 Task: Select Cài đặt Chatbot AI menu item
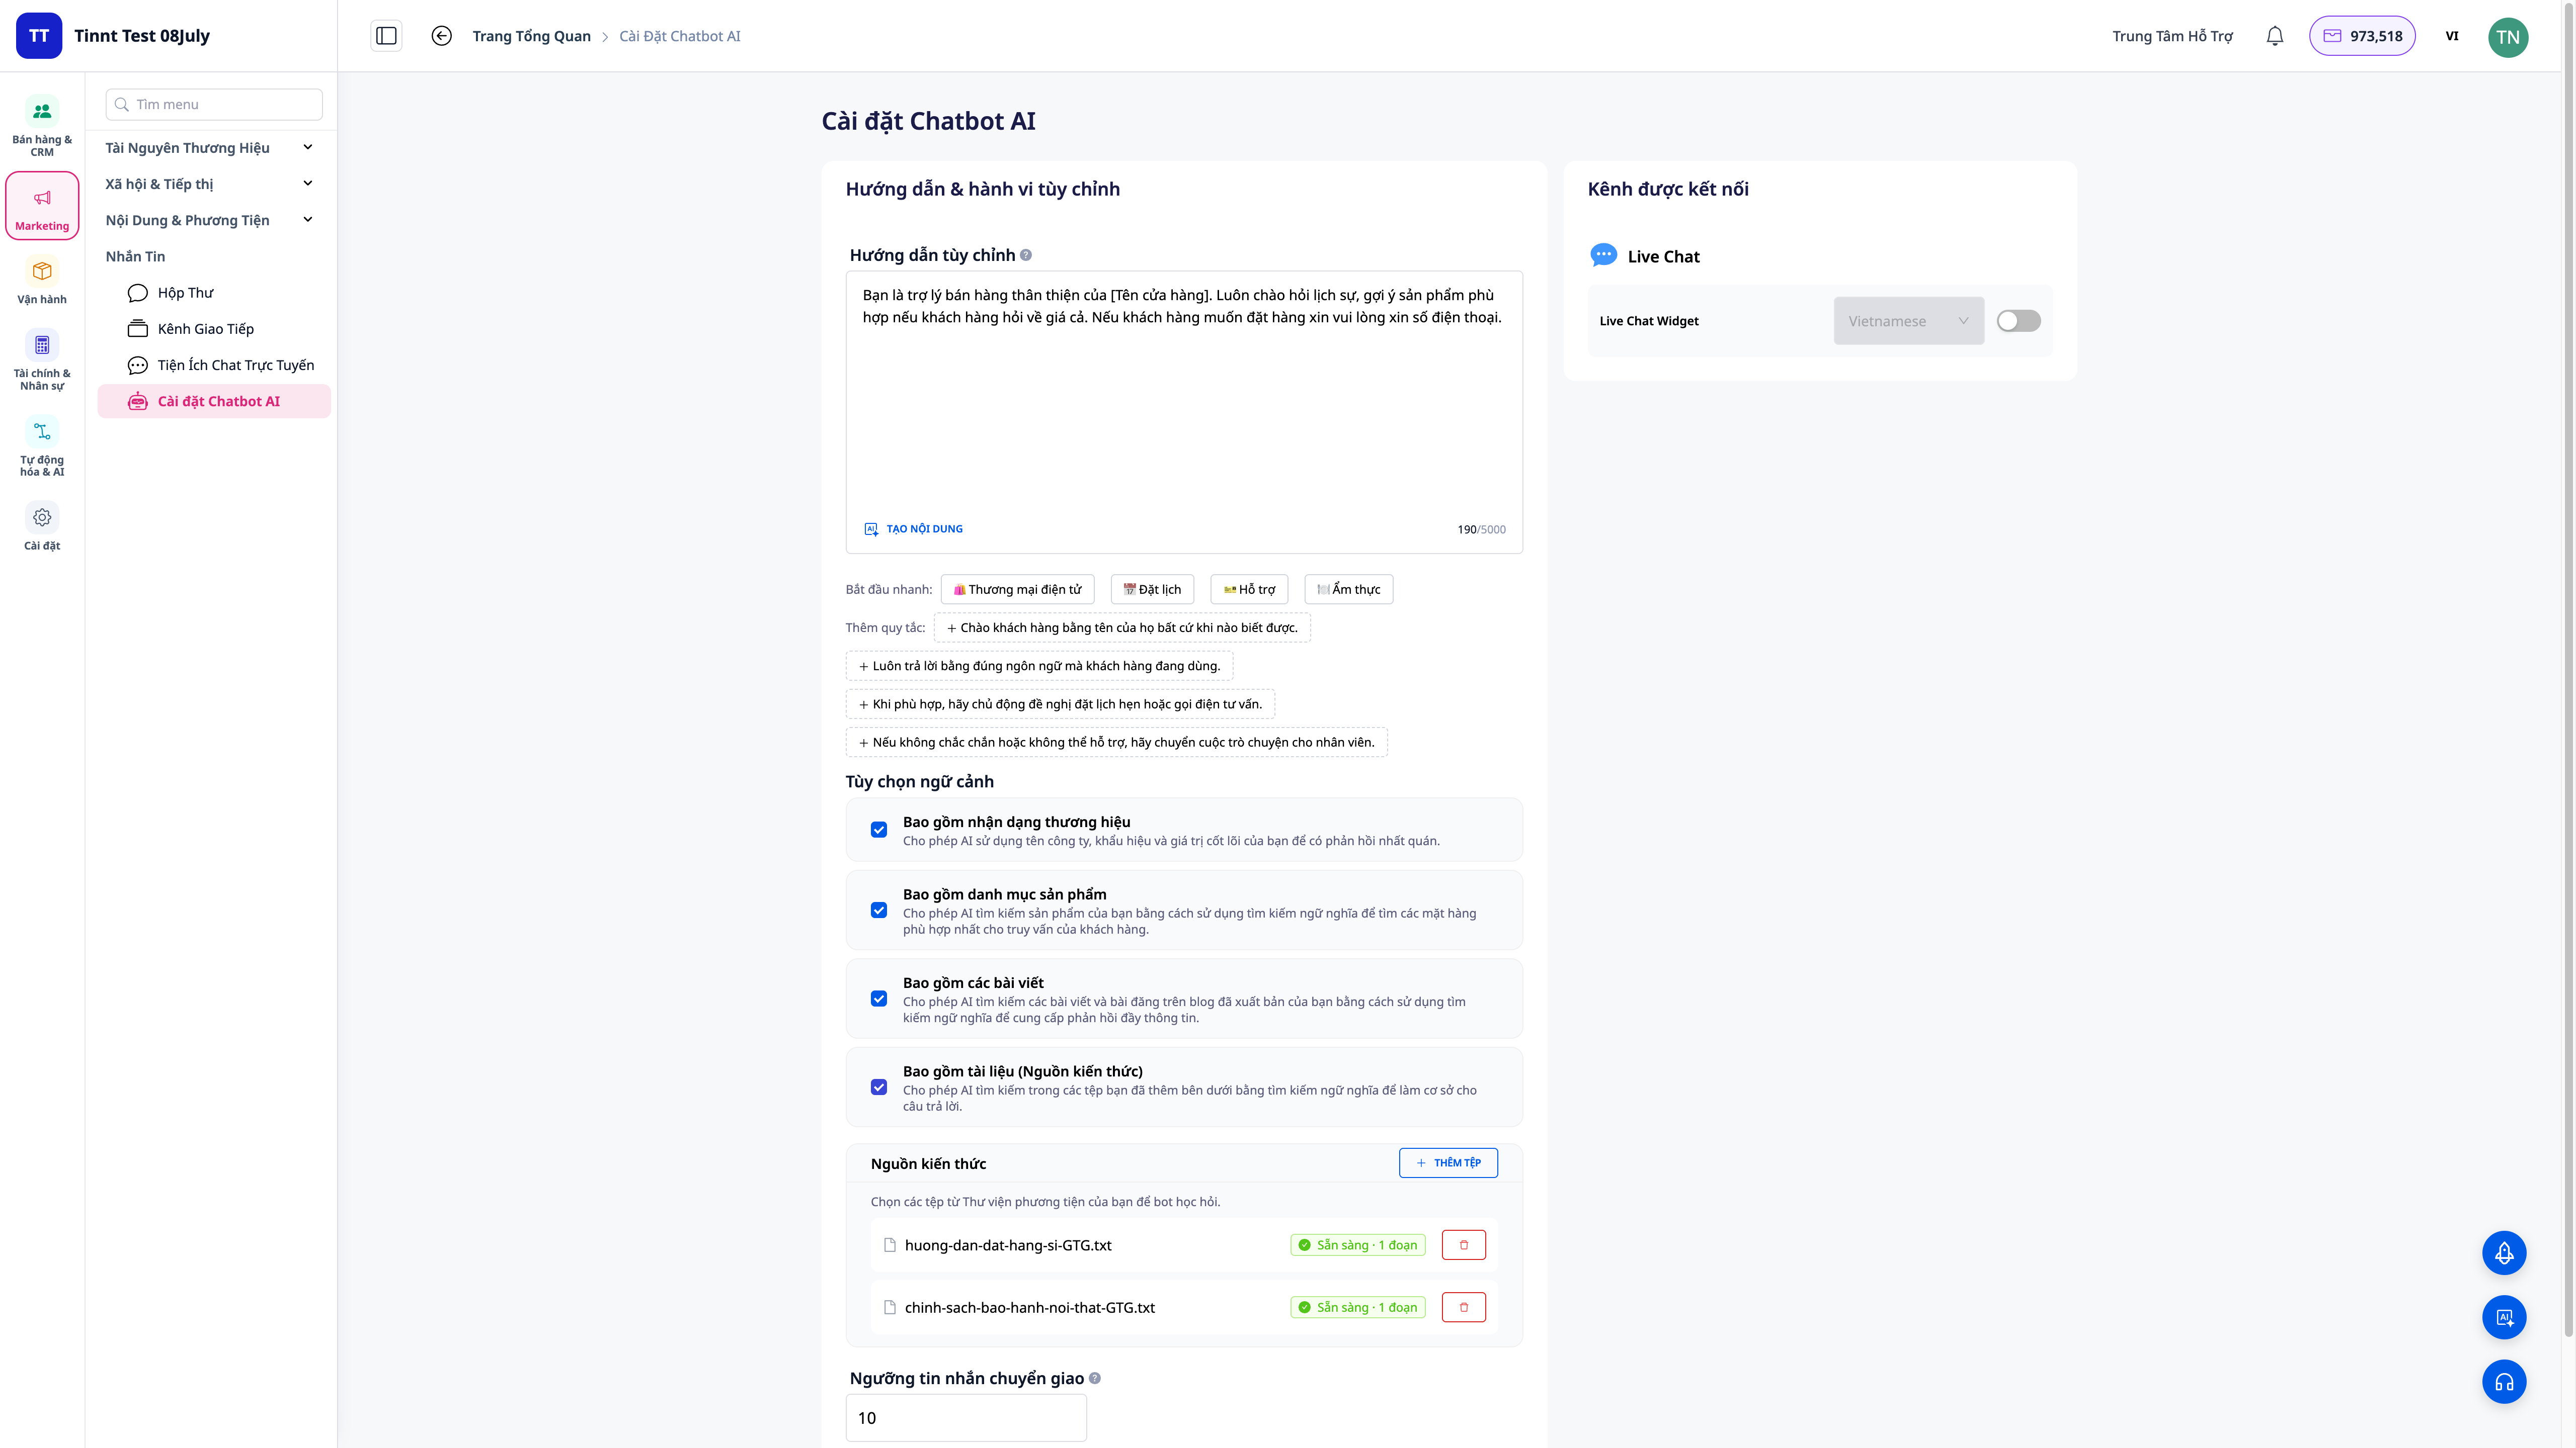[214, 402]
